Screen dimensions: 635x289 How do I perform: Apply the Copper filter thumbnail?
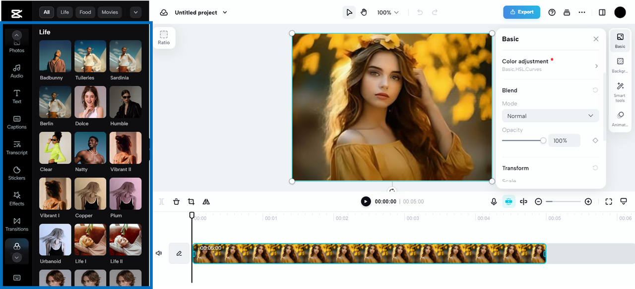(x=90, y=194)
